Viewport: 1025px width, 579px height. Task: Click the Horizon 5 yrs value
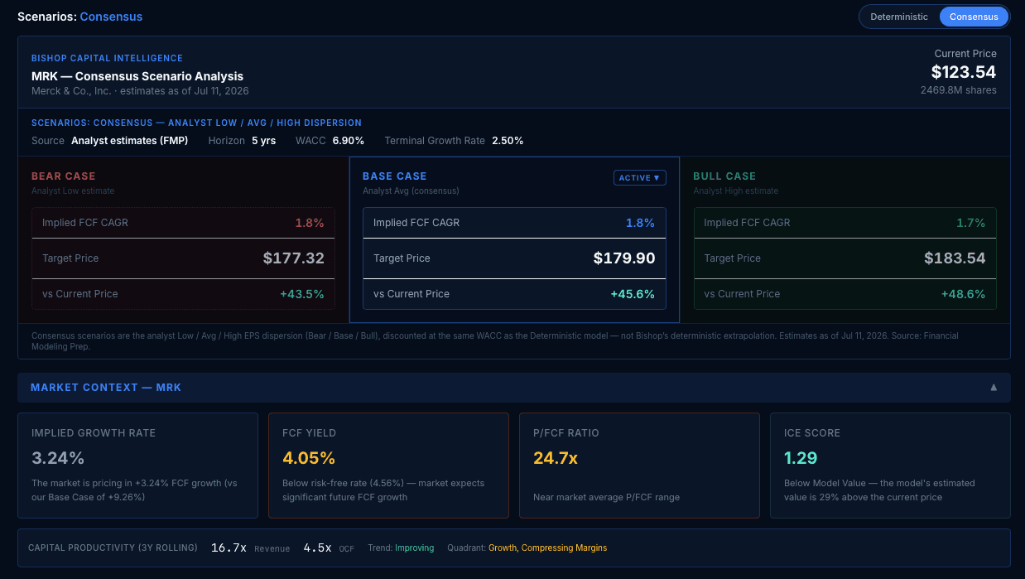(264, 141)
